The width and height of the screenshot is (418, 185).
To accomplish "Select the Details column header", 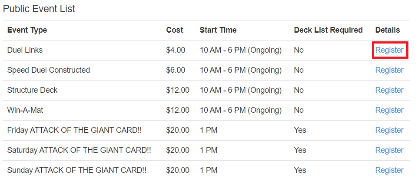I will click(387, 30).
